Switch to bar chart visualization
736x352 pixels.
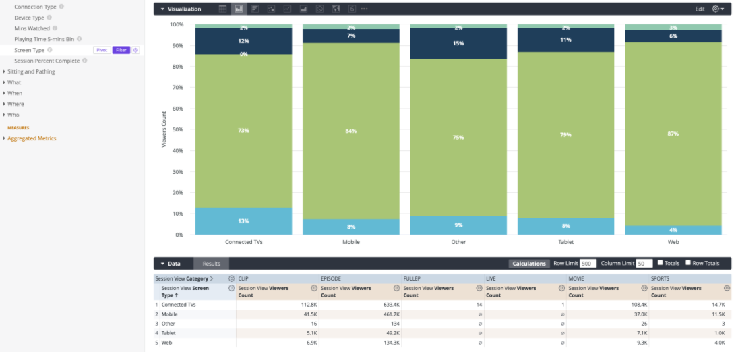(x=255, y=9)
